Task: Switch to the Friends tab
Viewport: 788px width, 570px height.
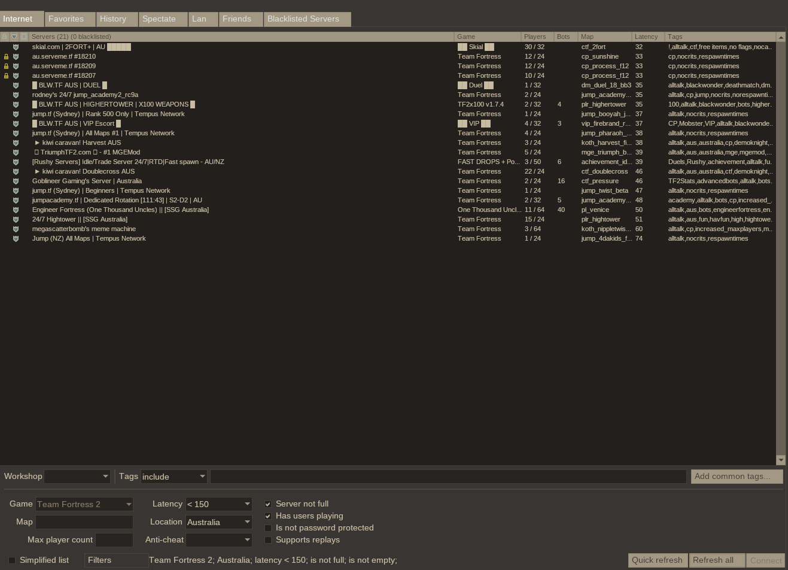Action: click(241, 19)
